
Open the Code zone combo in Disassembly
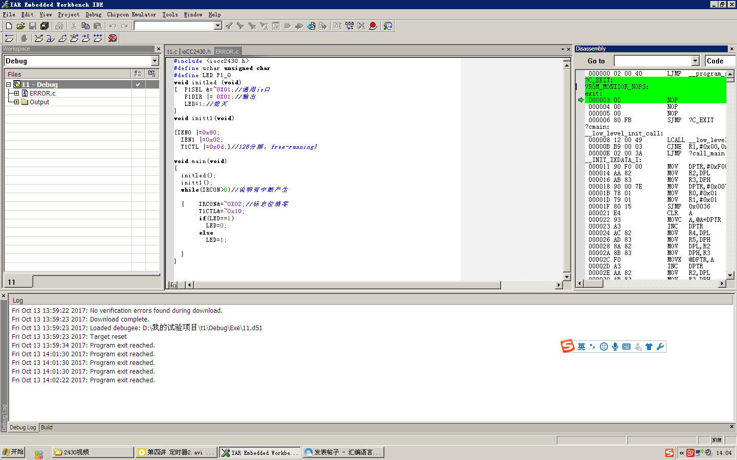(720, 61)
